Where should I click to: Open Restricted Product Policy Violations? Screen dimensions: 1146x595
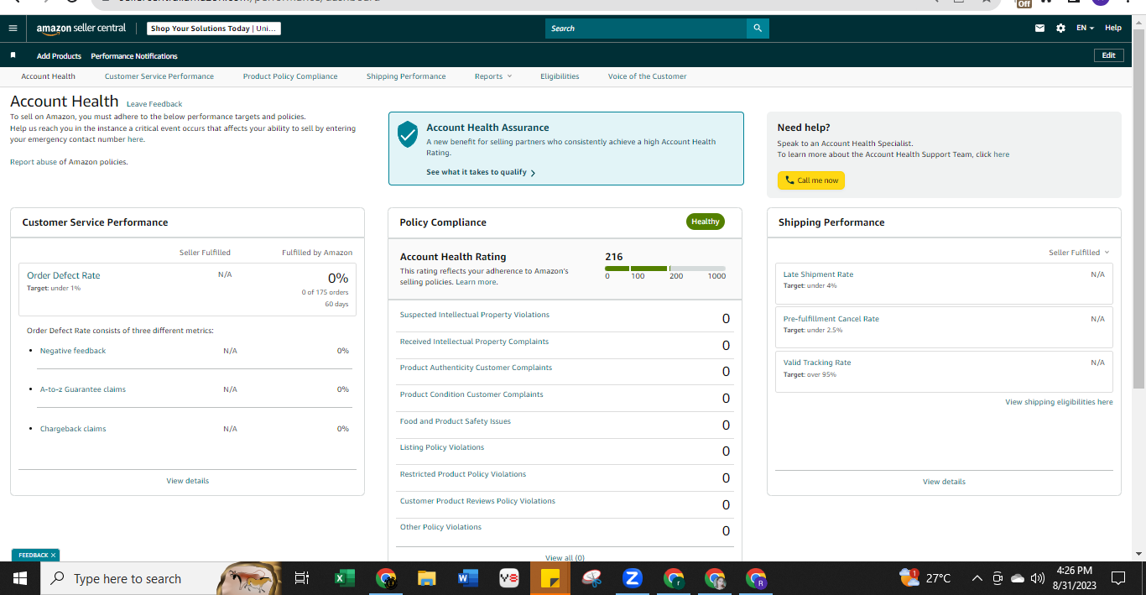(463, 474)
